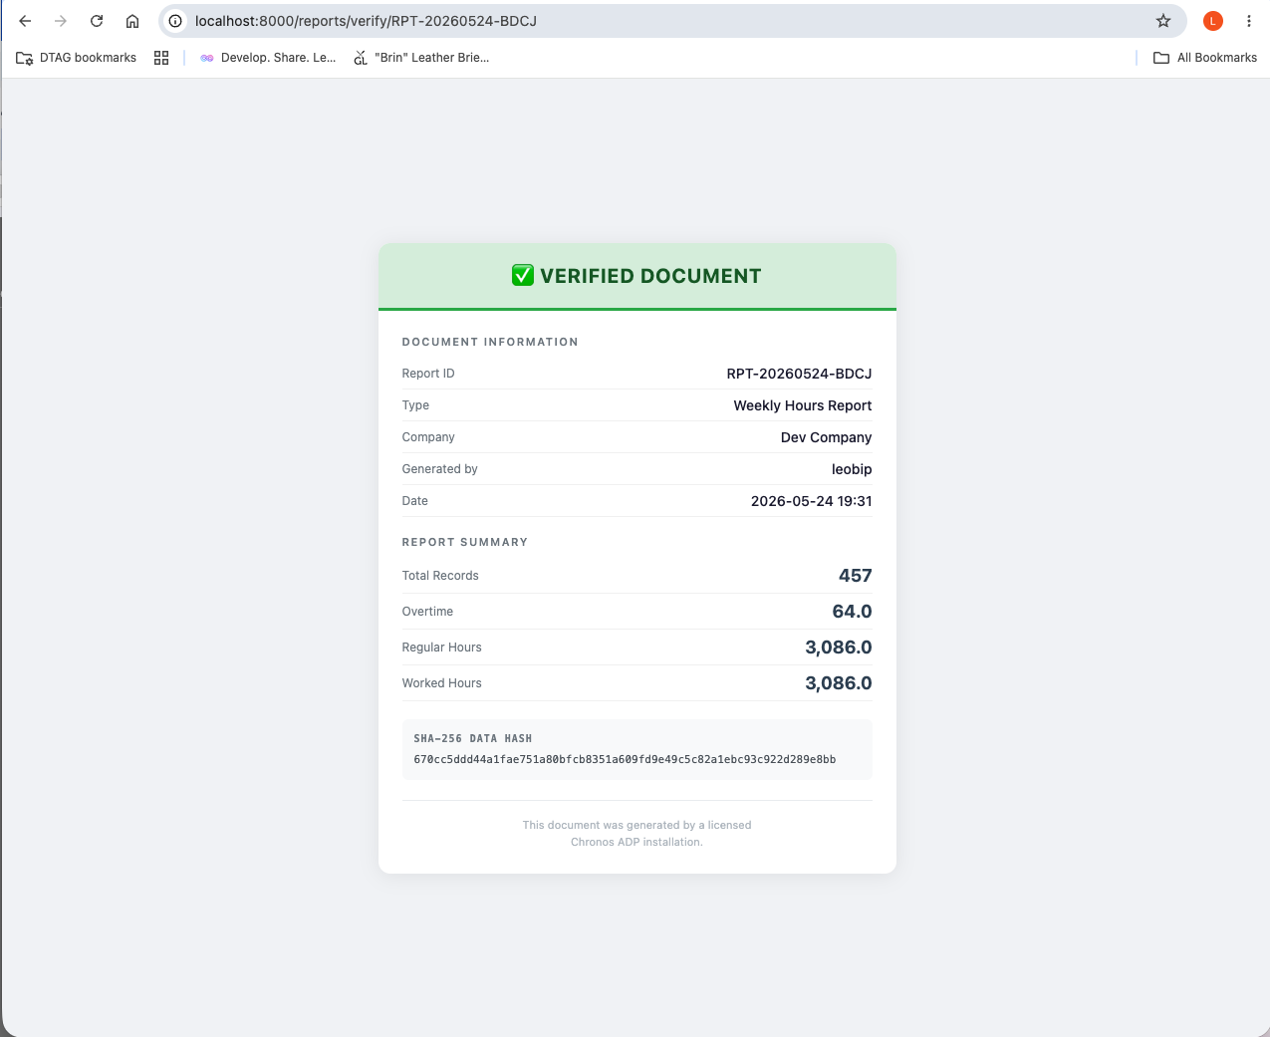The width and height of the screenshot is (1270, 1037).
Task: Open DTAG bookmarks folder
Action: 77,58
